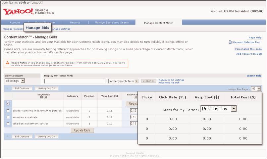Click the Logout link

tap(36, 3)
